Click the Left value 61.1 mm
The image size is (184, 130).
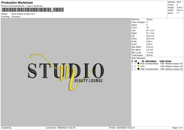(x=150, y=30)
